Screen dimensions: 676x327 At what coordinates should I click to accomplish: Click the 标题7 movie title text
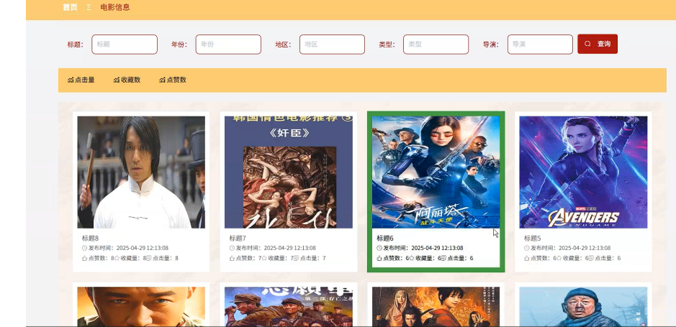tap(238, 239)
